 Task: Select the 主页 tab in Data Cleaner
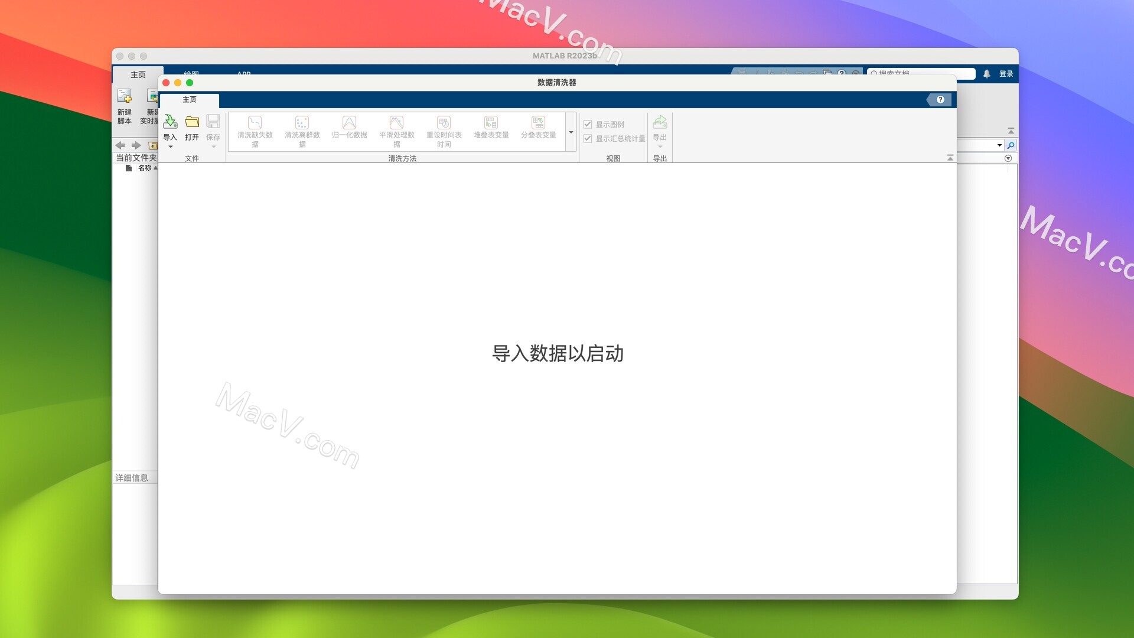tap(190, 100)
